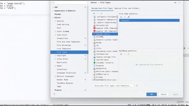Screen dimensions: 189x106
Task: Expand the Code Style subsection
Action: pyautogui.click(x=55, y=35)
